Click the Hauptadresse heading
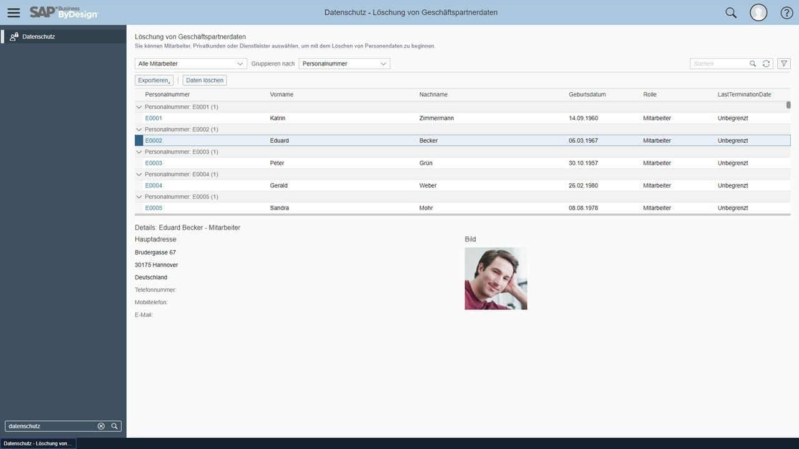 pyautogui.click(x=155, y=239)
